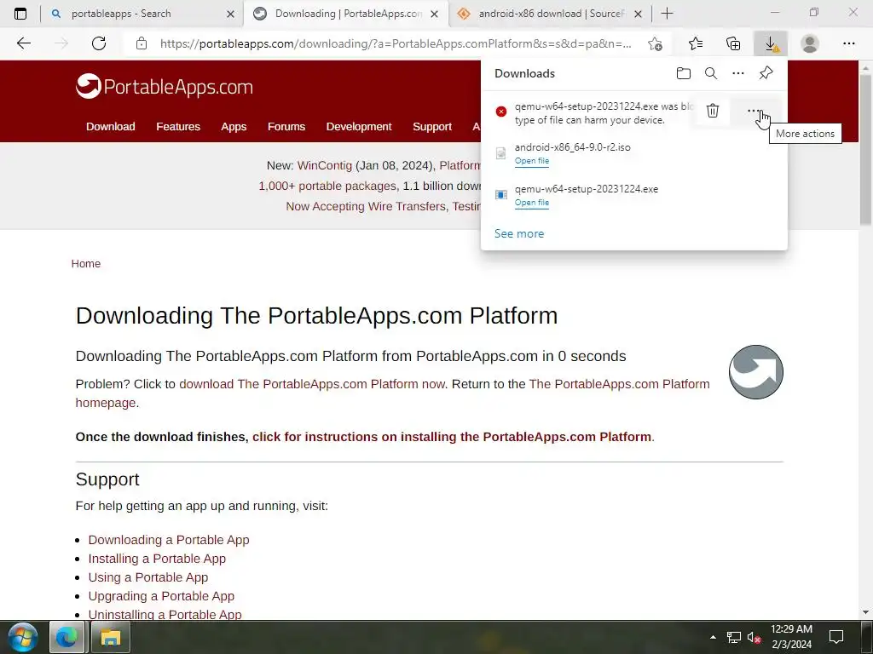Viewport: 873px width, 654px height.
Task: Click the page vertical scrollbar thumb
Action: (x=866, y=149)
